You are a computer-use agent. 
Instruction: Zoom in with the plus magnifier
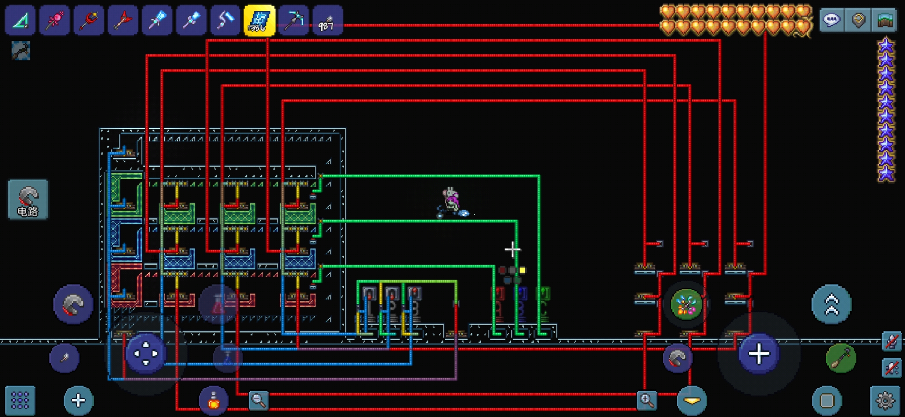coord(647,400)
